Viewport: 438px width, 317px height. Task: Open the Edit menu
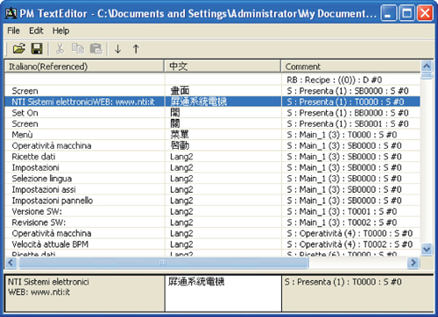pyautogui.click(x=36, y=31)
